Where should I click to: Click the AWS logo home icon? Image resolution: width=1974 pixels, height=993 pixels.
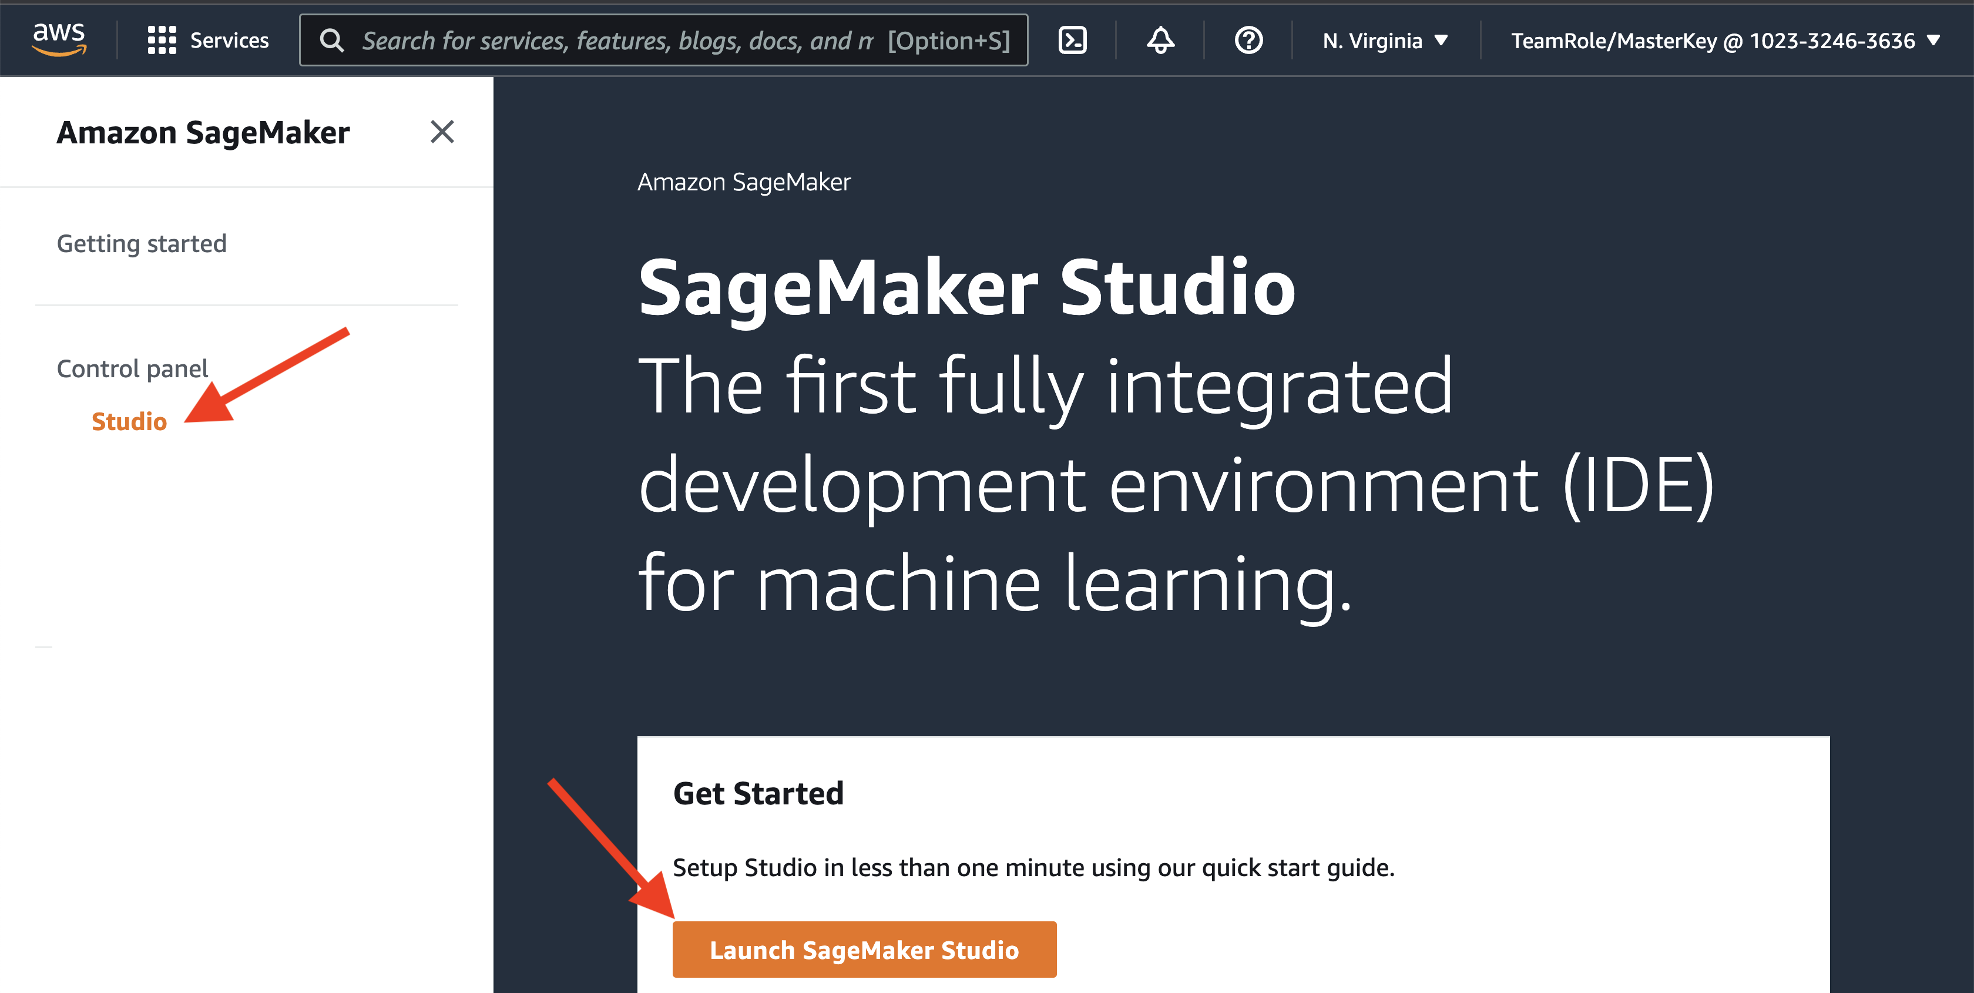coord(59,39)
